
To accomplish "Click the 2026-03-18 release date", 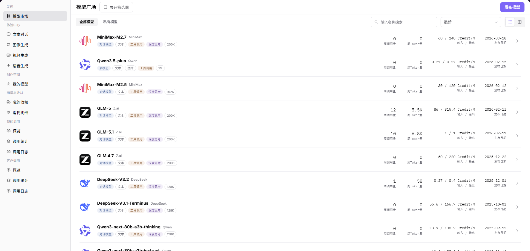I will (x=495, y=38).
